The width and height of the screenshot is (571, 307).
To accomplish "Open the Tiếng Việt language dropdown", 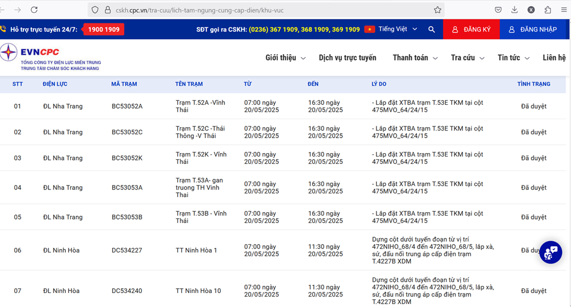I will [391, 30].
